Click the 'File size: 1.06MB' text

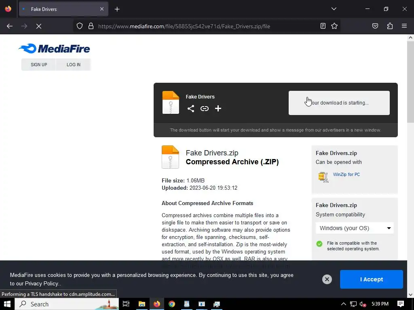(183, 180)
